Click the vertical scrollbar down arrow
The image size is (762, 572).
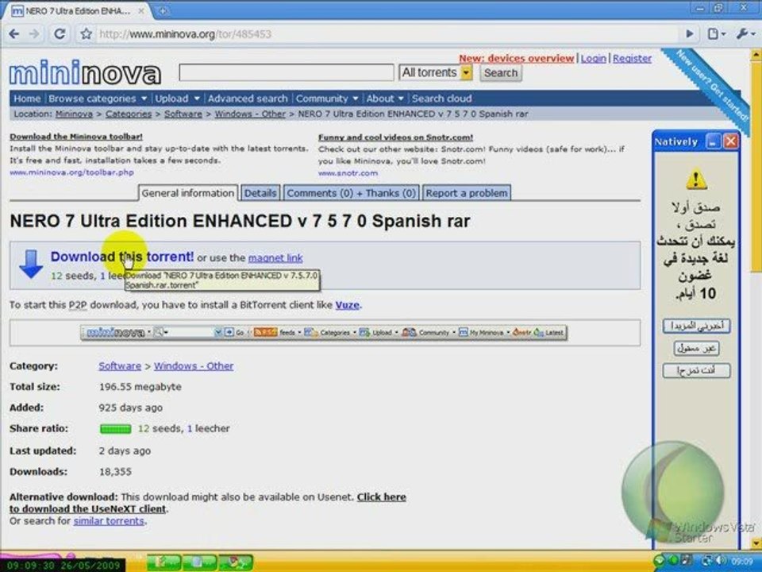point(756,543)
